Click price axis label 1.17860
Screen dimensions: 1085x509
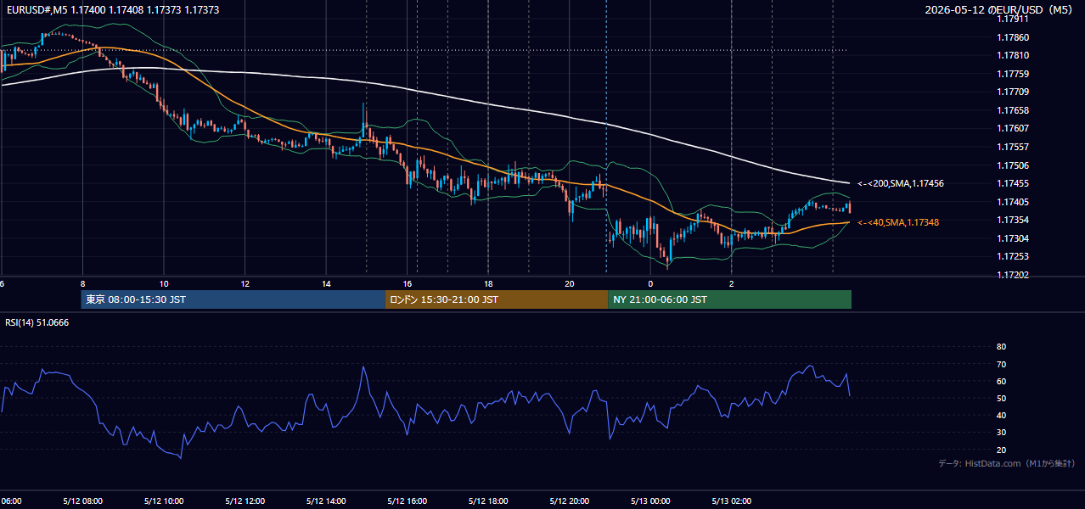coord(1013,37)
